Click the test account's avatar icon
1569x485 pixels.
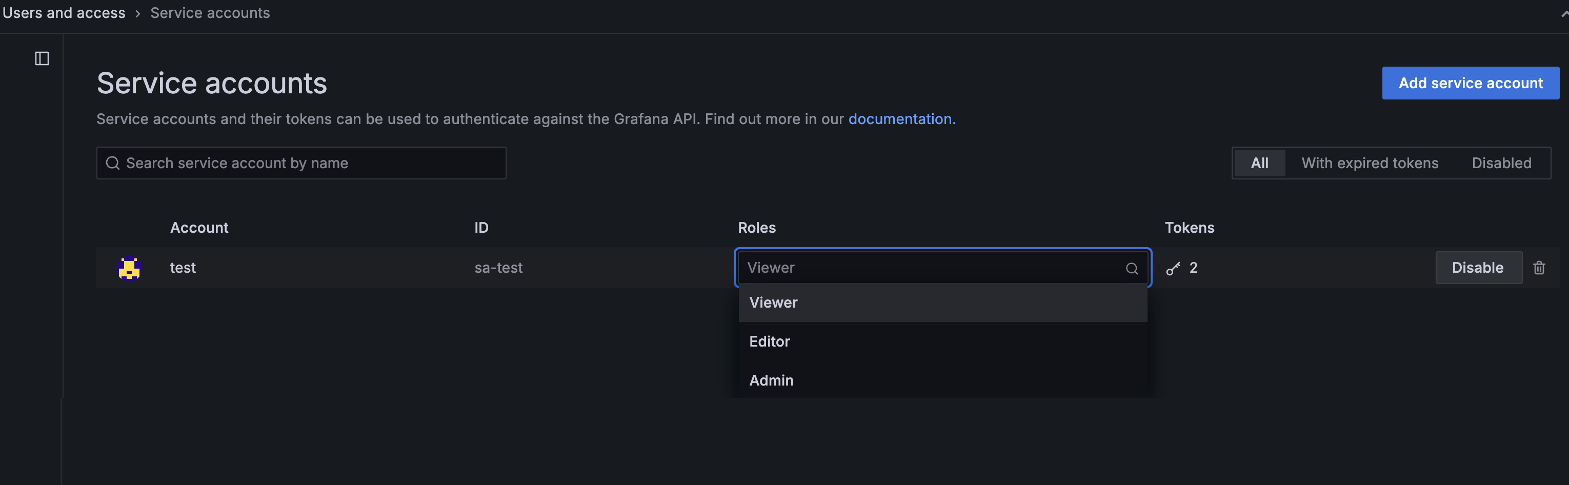click(x=129, y=268)
